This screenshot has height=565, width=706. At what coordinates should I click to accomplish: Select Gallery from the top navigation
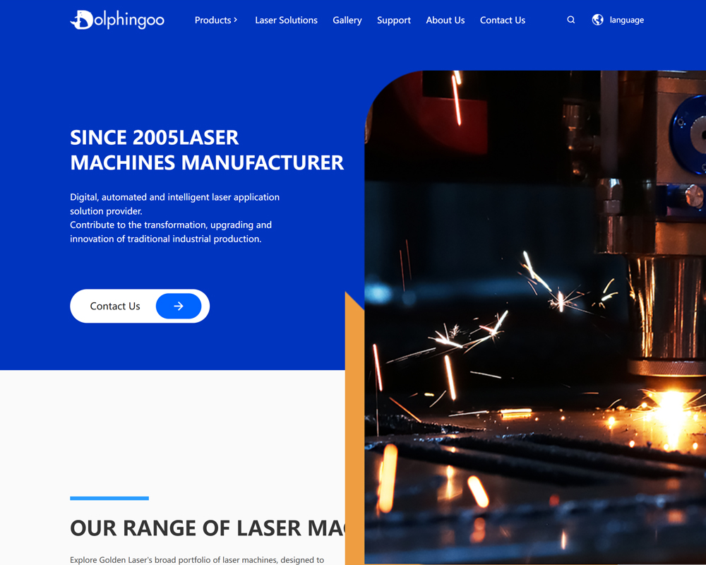coord(347,20)
